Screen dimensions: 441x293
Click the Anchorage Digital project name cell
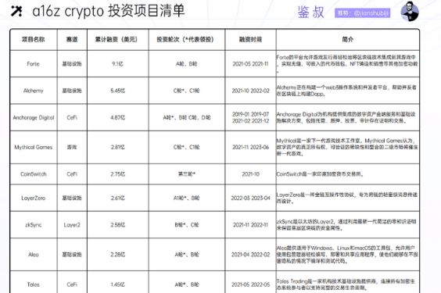pos(33,117)
